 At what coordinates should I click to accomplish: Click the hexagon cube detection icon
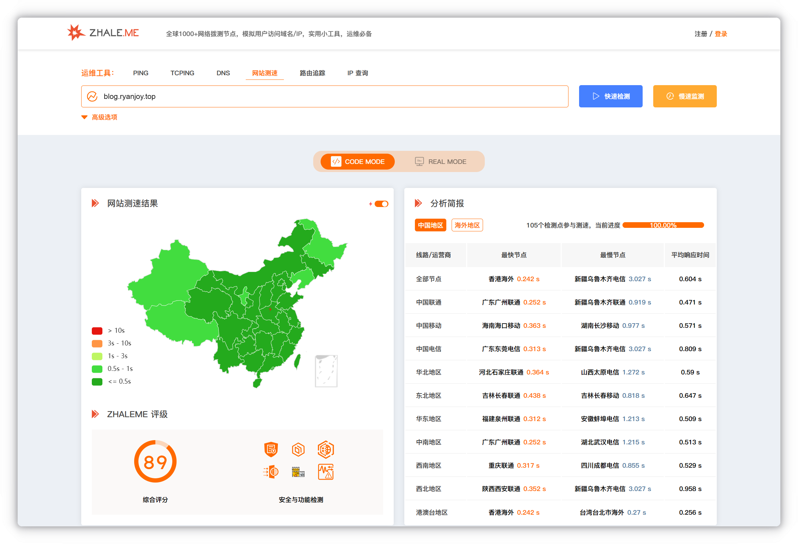click(x=298, y=449)
